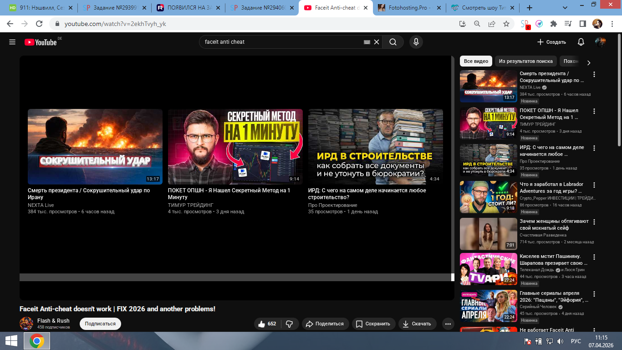Viewport: 622px width, 350px height.
Task: Click the YouTube logo to go home
Action: [x=41, y=42]
